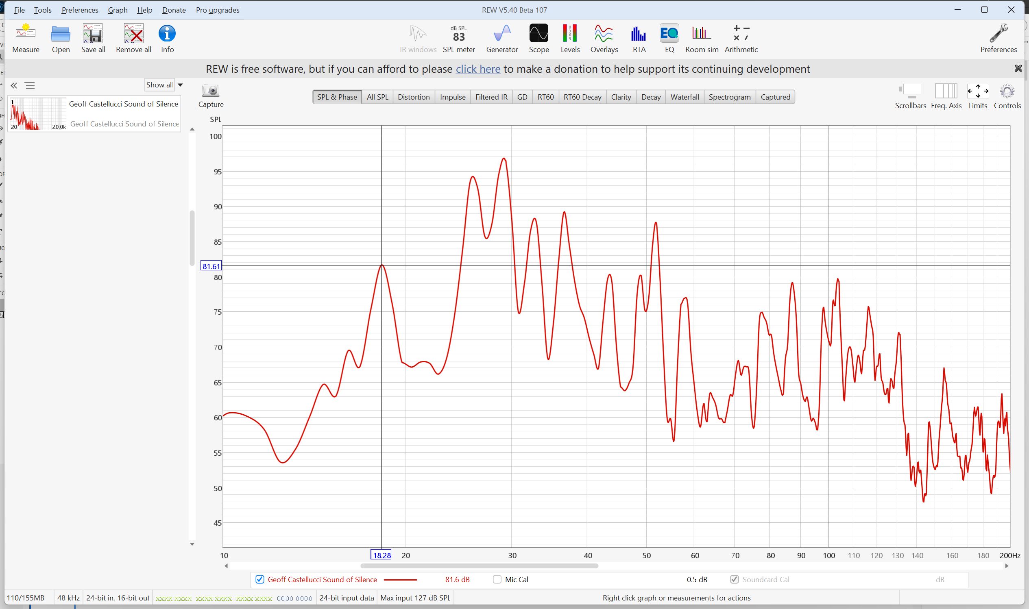The height and width of the screenshot is (609, 1029).
Task: Enable the Mic Cal checkbox
Action: point(497,579)
